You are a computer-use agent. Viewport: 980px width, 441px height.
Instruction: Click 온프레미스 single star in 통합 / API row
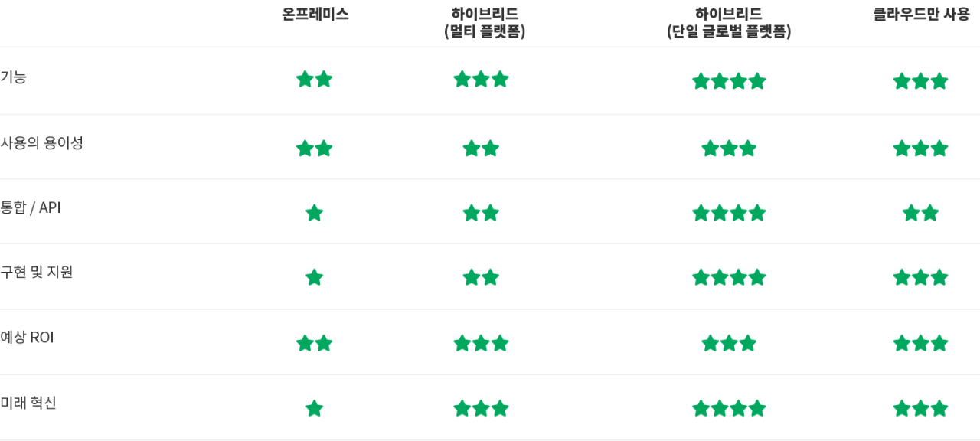314,213
